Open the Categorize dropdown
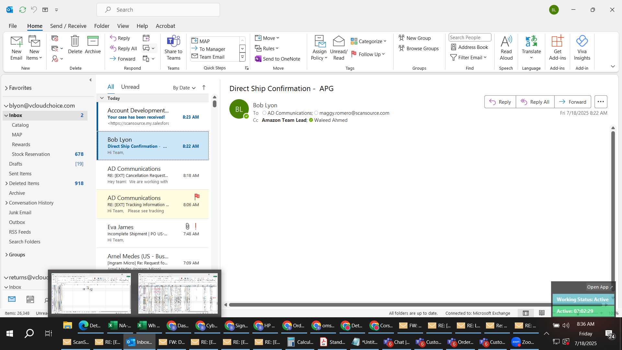 click(369, 41)
